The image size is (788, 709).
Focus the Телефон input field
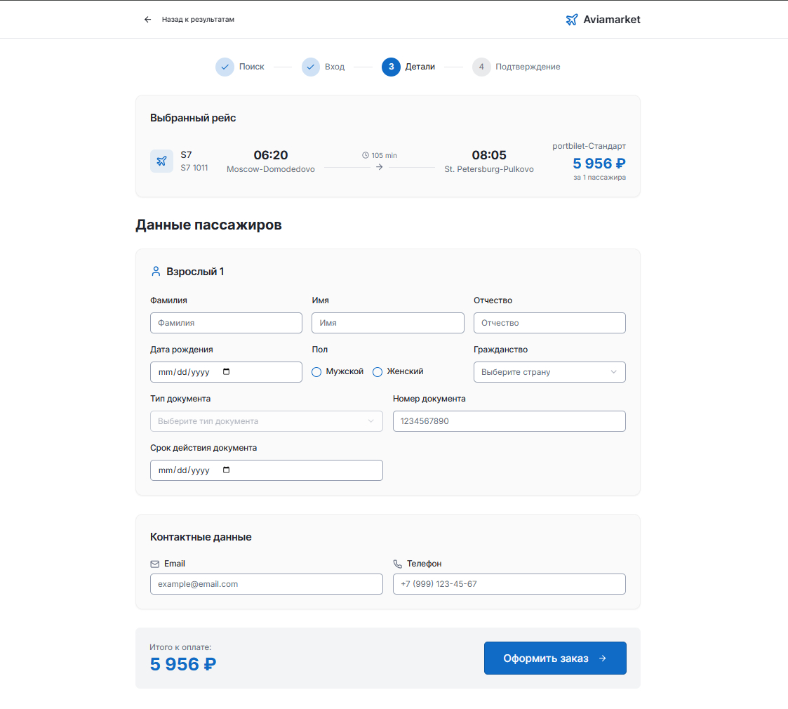[x=509, y=584]
